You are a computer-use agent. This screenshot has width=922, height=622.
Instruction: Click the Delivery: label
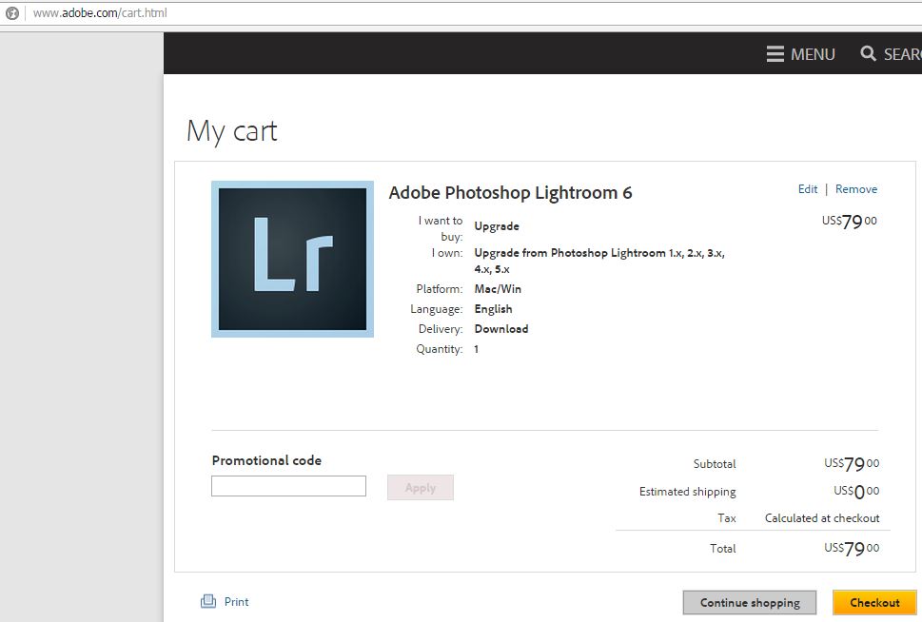pos(441,329)
